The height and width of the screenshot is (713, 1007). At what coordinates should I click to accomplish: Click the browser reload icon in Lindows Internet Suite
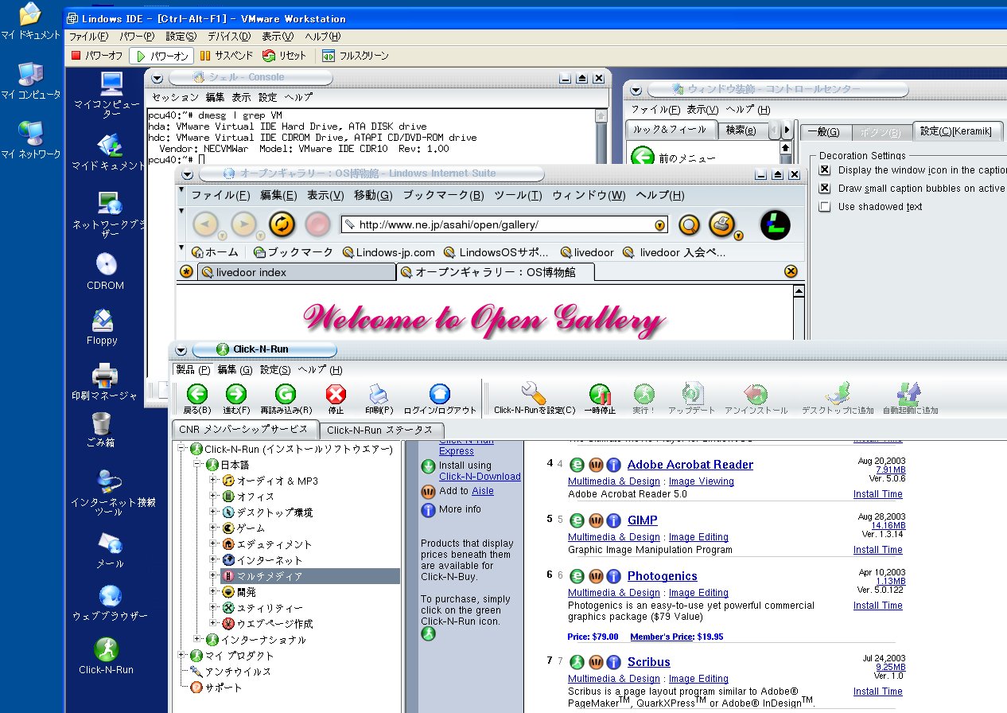282,225
